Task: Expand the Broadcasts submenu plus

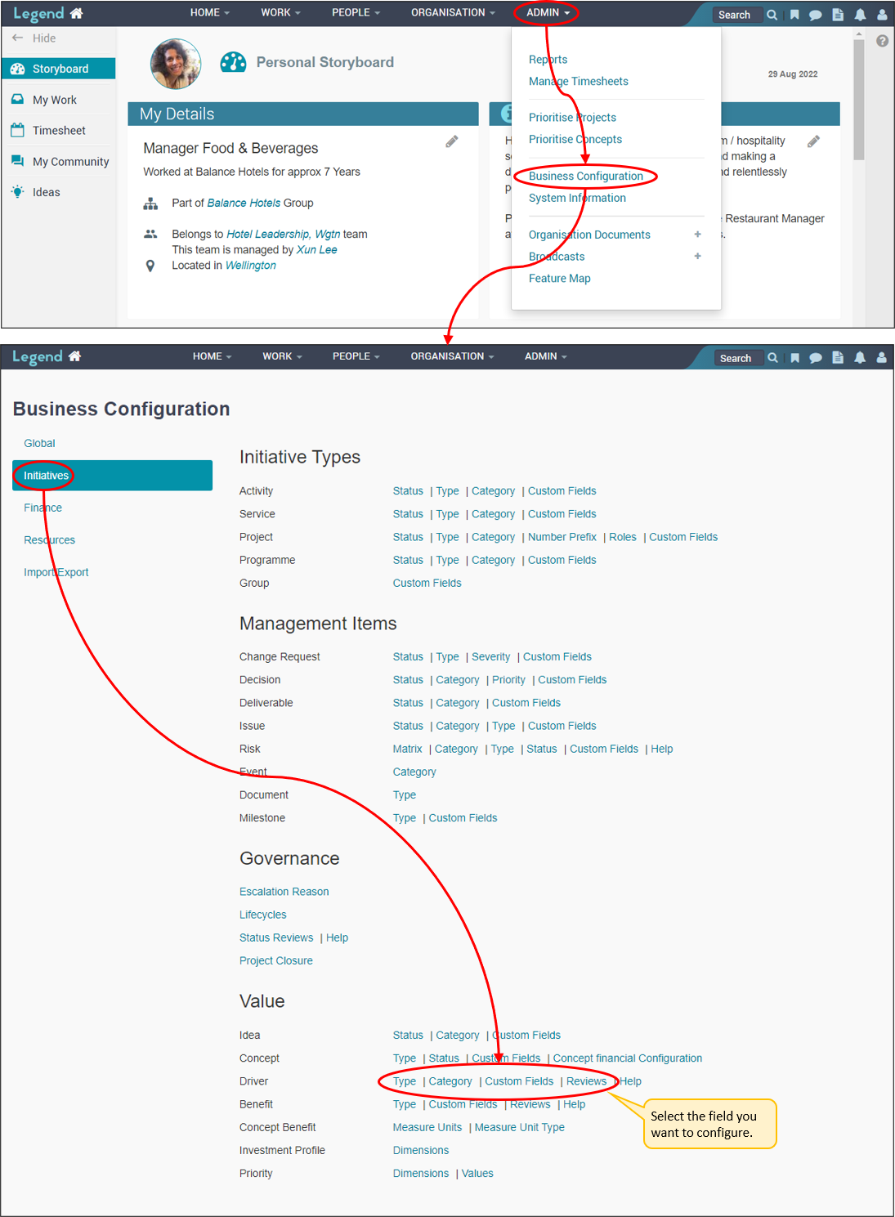Action: tap(697, 257)
